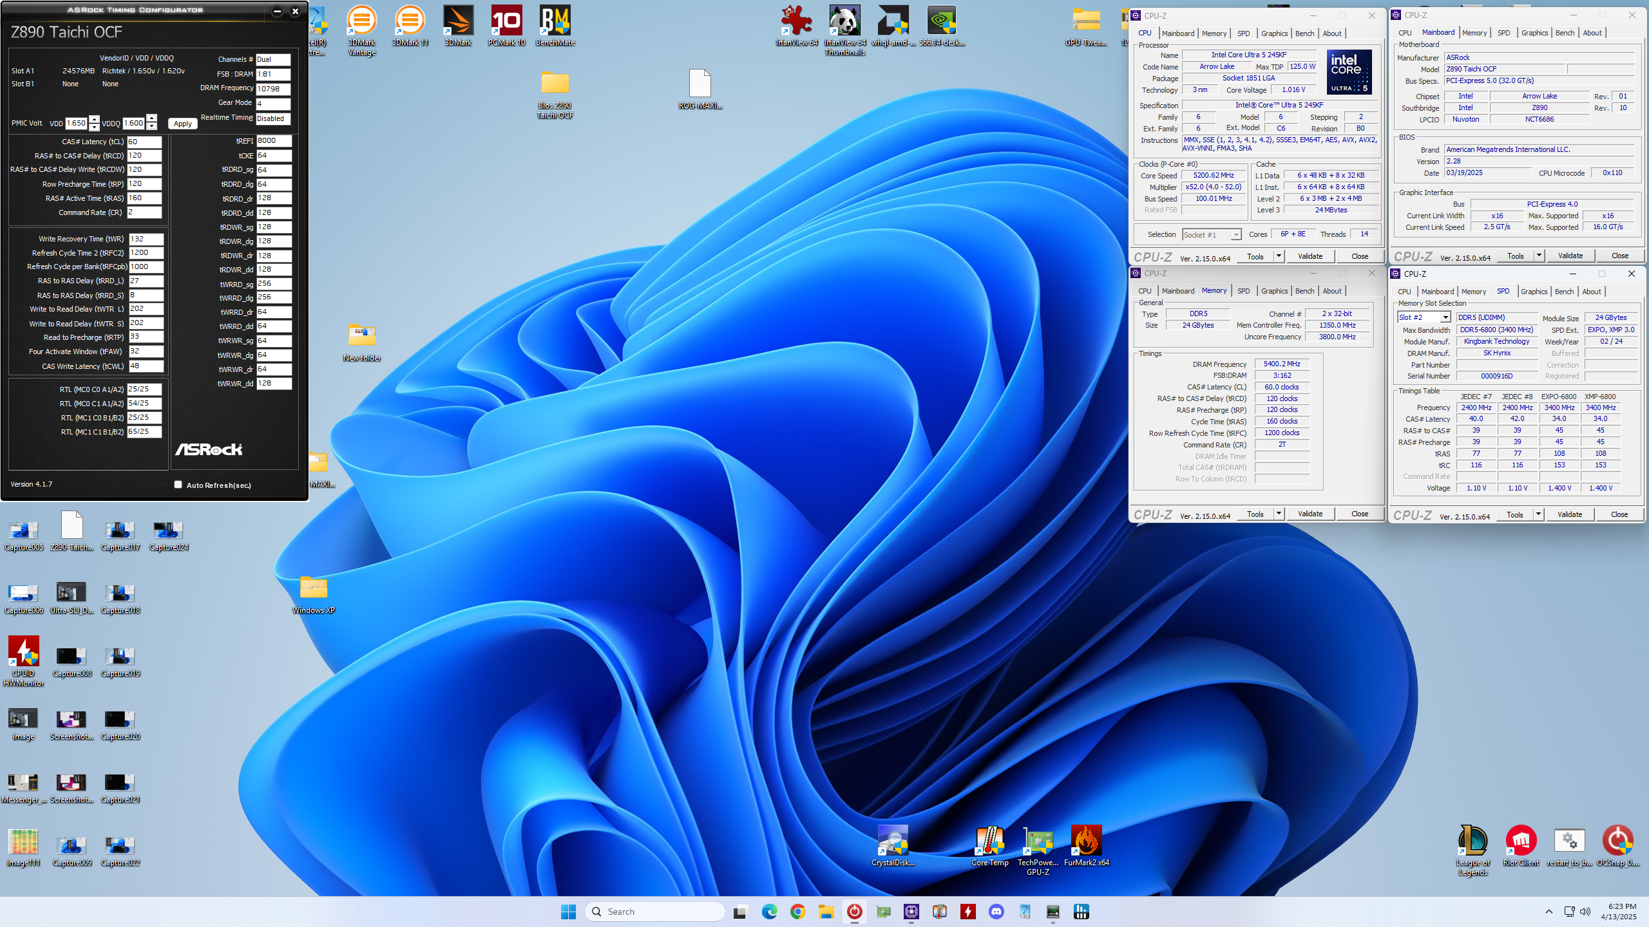
Task: Click Apply in ASRock Timing Configurator
Action: coord(183,124)
